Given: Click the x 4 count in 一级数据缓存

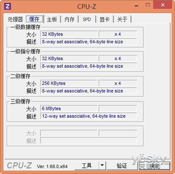Looking at the screenshot, I should 118,34.
